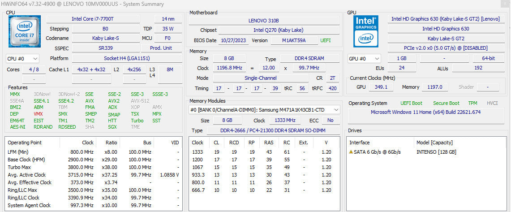
Task: Select the Turbo Max operating point row
Action: 94,167
